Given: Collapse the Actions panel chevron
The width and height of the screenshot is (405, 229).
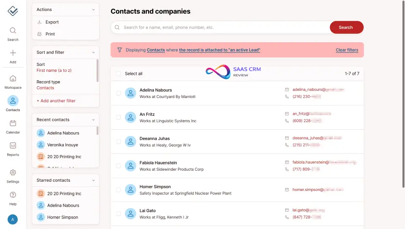Looking at the screenshot, I should tap(93, 9).
